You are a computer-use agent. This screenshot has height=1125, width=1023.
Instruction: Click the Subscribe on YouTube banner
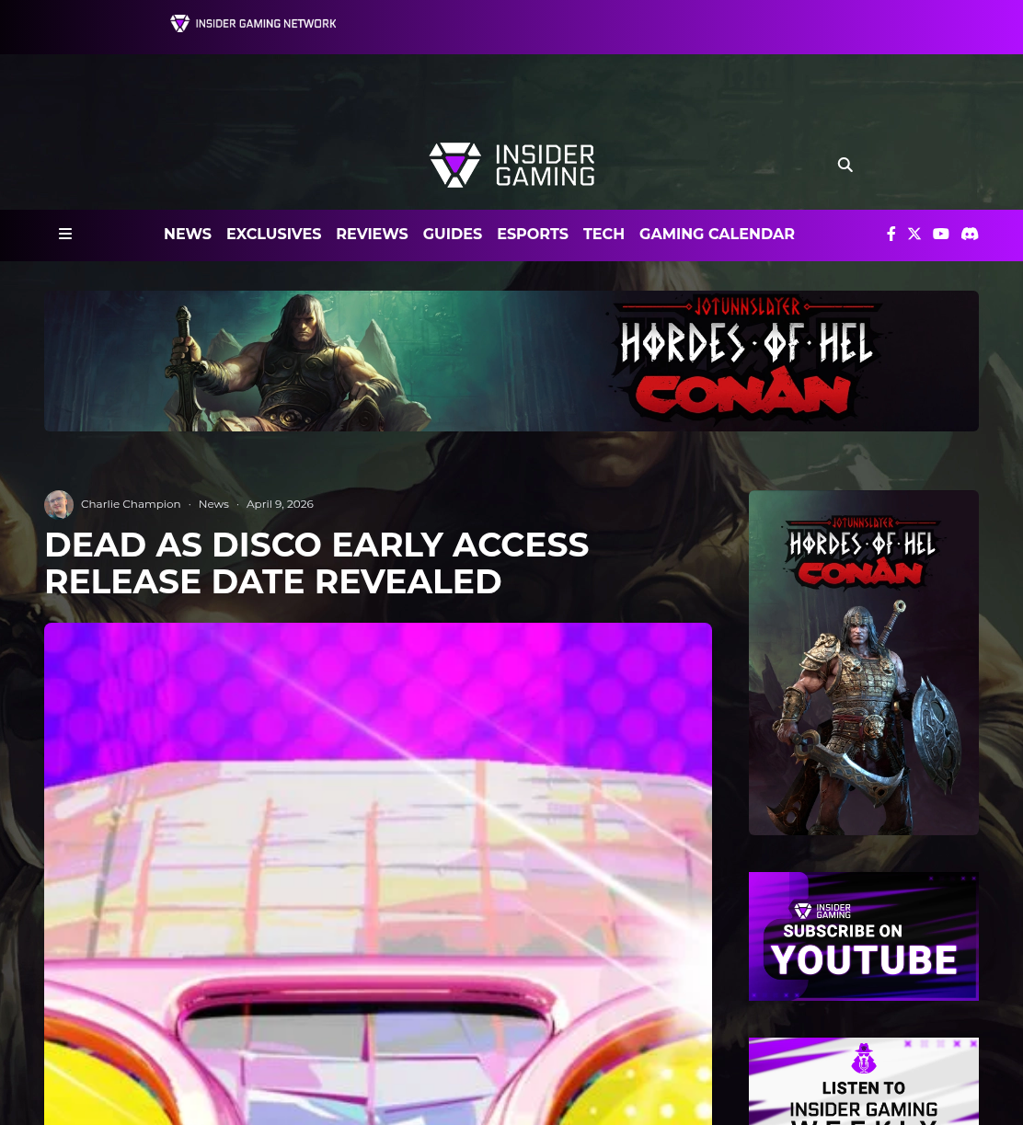point(864,936)
